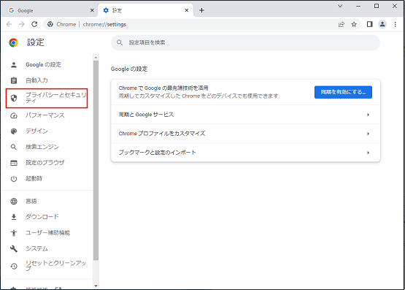Maximize the Chrome window

click(377, 6)
